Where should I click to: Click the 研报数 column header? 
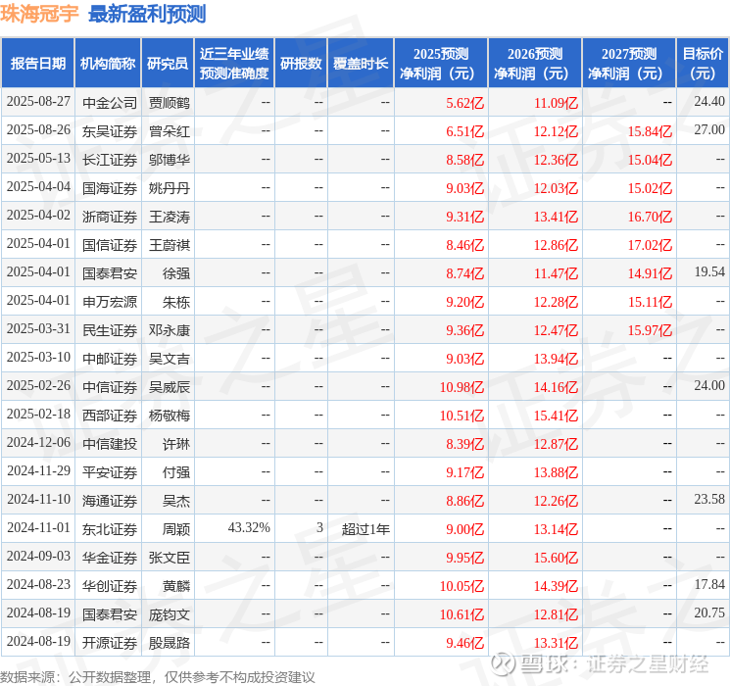[301, 64]
